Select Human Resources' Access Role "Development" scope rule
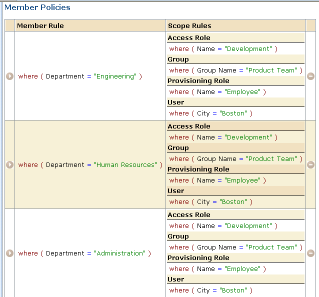This screenshot has height=297, width=319. (x=223, y=137)
